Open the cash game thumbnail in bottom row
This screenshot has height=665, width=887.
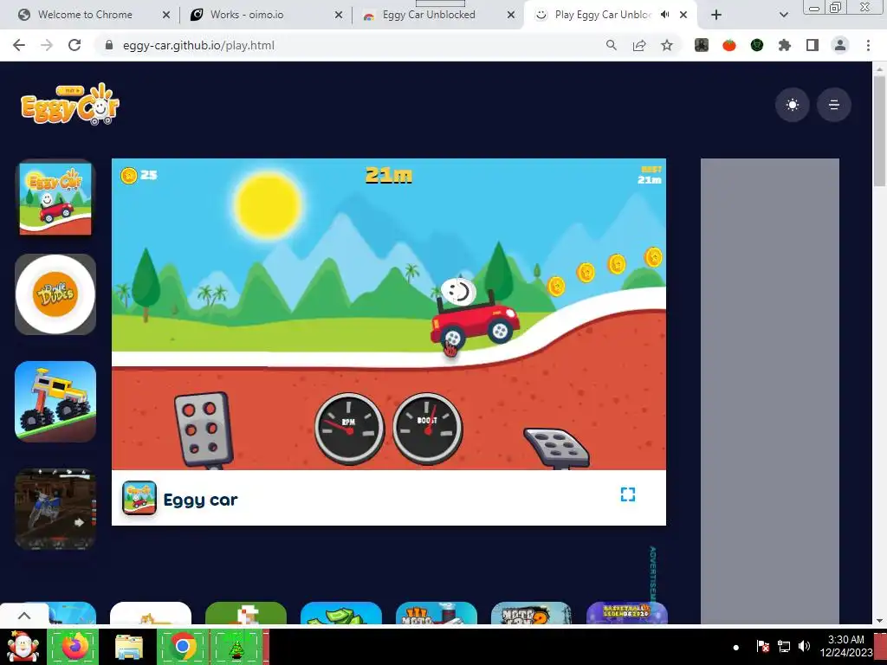[341, 614]
